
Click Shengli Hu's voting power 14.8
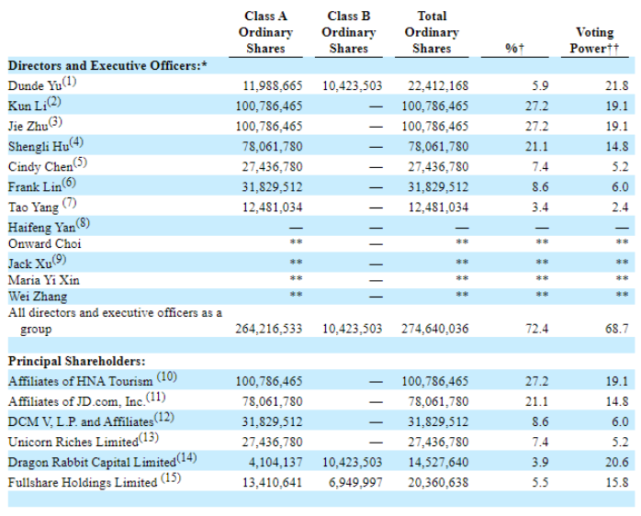click(x=617, y=146)
